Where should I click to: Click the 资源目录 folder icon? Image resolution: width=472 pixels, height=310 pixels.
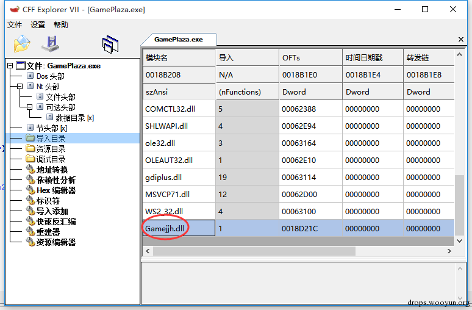click(x=30, y=148)
